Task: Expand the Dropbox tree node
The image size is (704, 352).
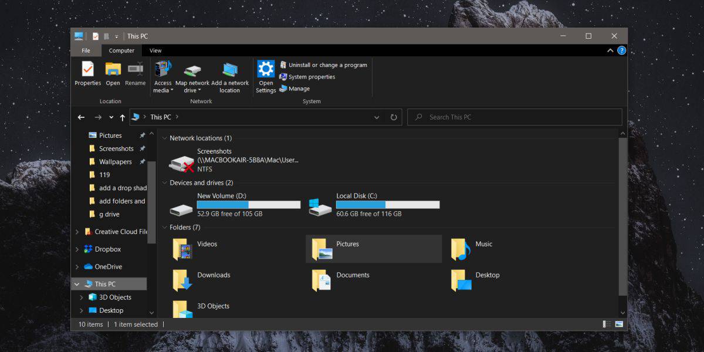Action: click(77, 249)
